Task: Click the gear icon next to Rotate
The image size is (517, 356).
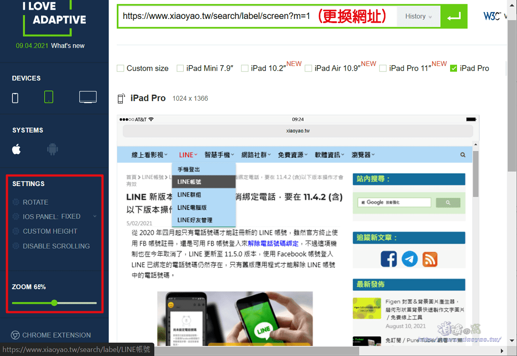Action: [16, 202]
